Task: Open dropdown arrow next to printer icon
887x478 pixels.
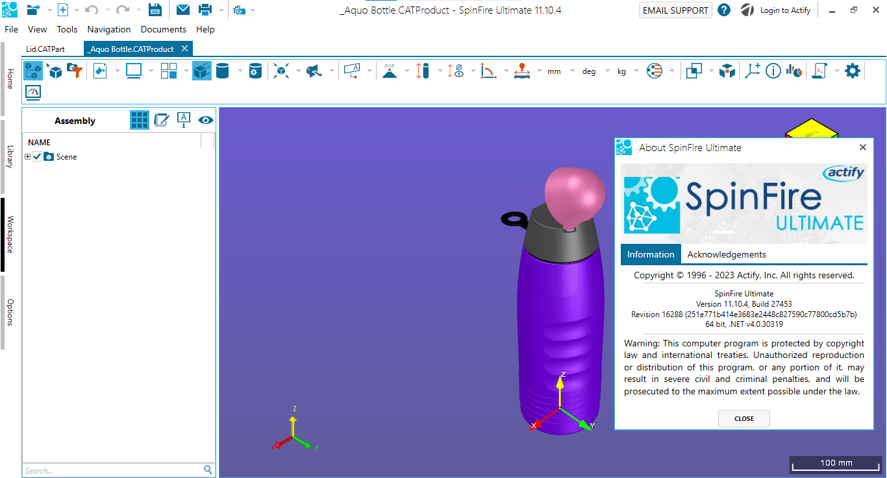Action: 221,10
